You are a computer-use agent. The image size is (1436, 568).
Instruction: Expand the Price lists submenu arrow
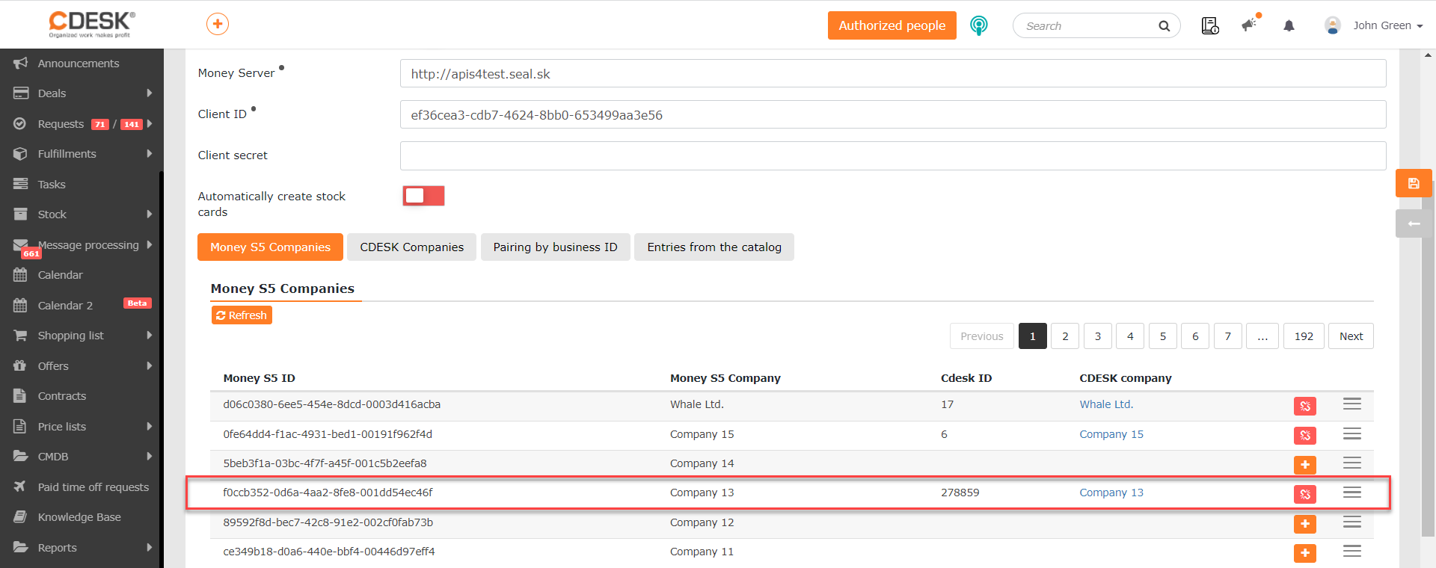[150, 427]
